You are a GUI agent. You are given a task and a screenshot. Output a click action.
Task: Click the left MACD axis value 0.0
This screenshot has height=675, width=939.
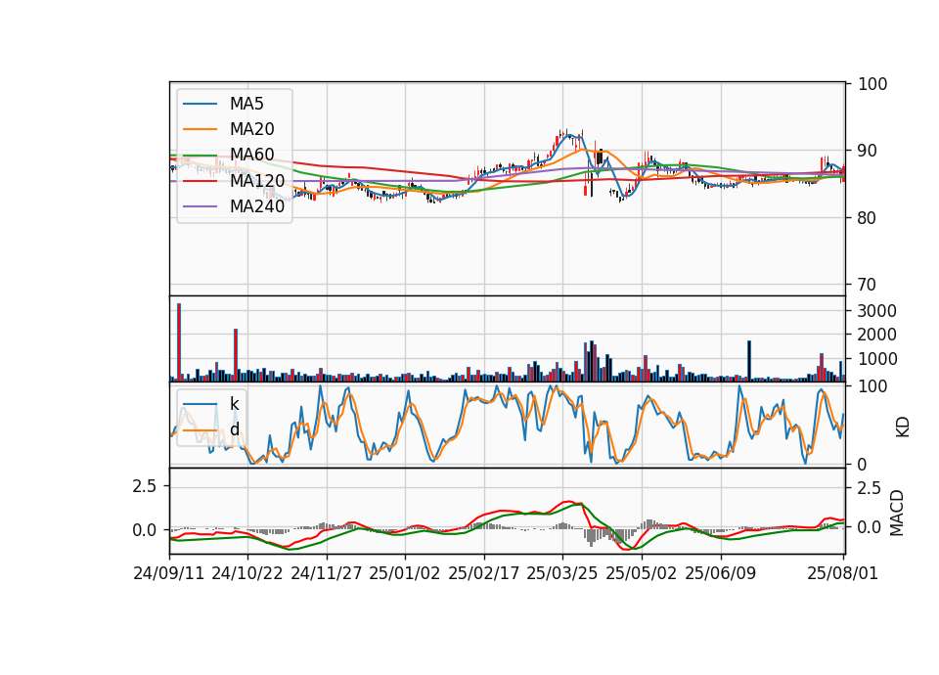(144, 530)
